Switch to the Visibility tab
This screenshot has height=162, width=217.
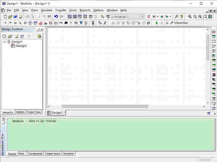pos(20,112)
